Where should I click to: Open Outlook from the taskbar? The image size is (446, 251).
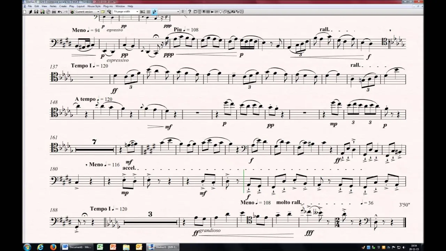[139, 247]
